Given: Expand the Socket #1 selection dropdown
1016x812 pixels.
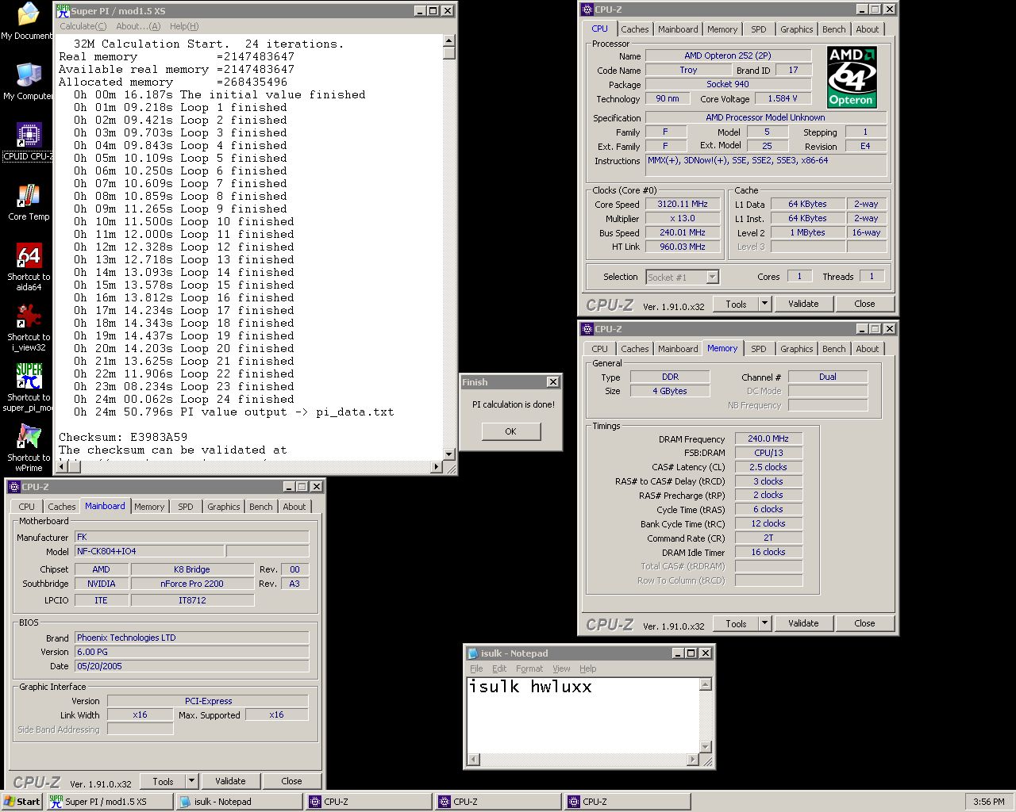Looking at the screenshot, I should pyautogui.click(x=712, y=277).
